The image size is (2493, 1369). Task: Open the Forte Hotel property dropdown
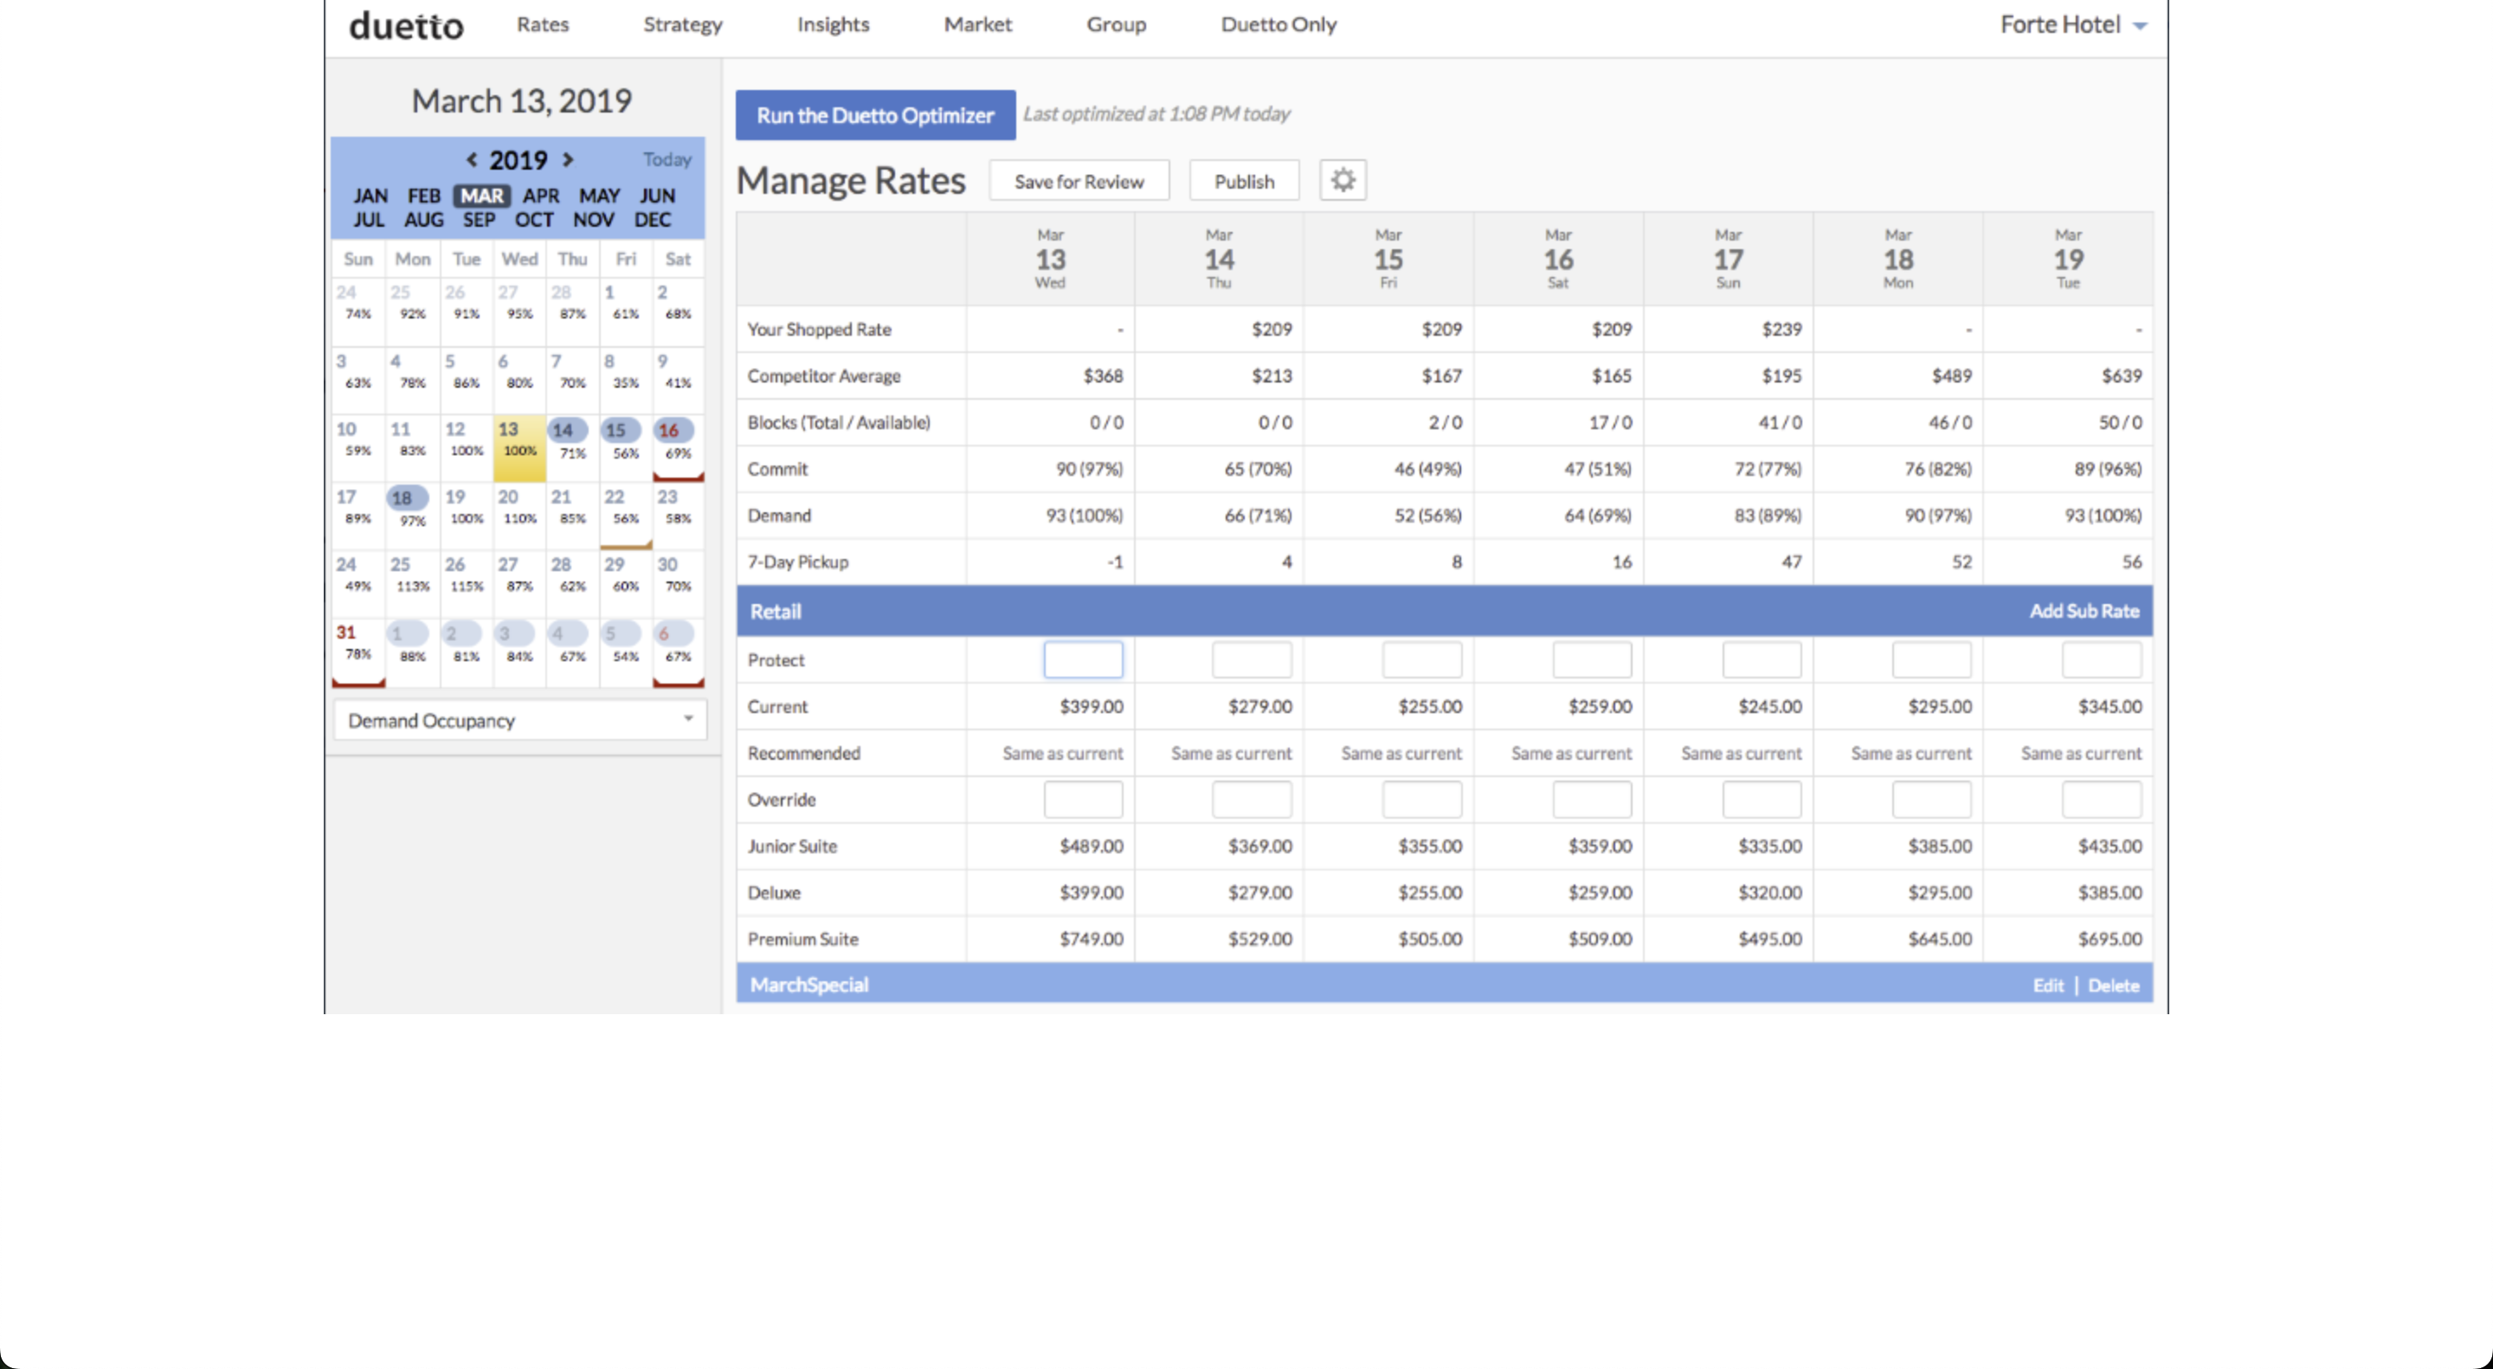click(x=2073, y=25)
